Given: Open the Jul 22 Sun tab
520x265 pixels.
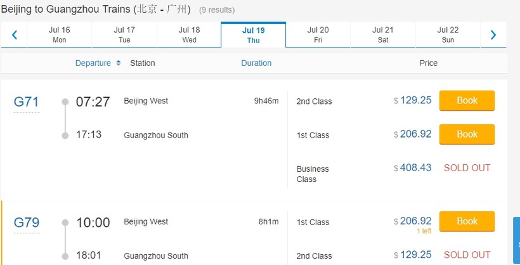Looking at the screenshot, I should pos(448,35).
